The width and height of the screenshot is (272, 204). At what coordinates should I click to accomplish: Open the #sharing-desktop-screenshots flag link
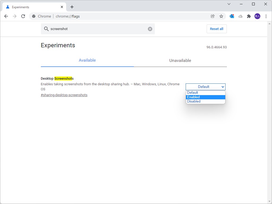(x=64, y=95)
